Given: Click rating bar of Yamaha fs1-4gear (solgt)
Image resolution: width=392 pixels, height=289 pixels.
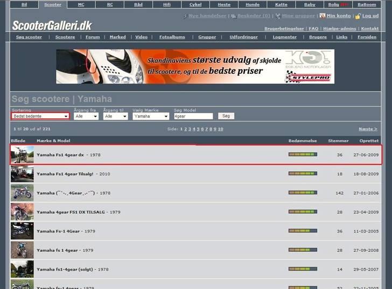Looking at the screenshot, I should (303, 269).
